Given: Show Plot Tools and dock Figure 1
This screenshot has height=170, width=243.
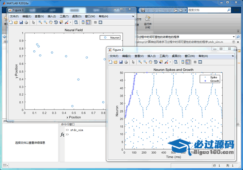Looking at the screenshot, I should point(100,22).
